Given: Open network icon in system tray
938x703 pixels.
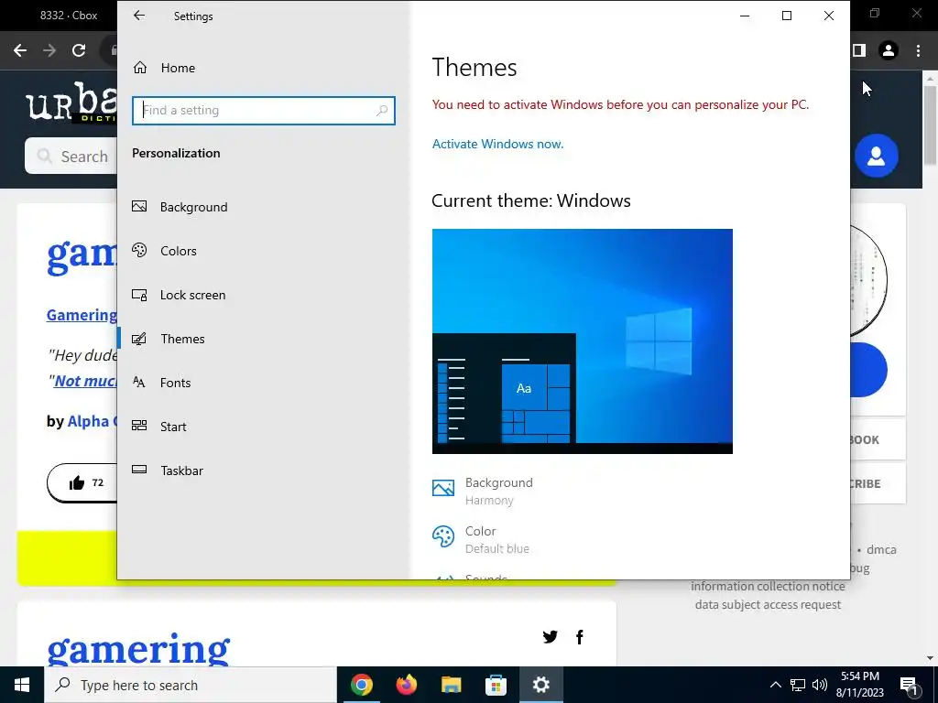Looking at the screenshot, I should [798, 685].
